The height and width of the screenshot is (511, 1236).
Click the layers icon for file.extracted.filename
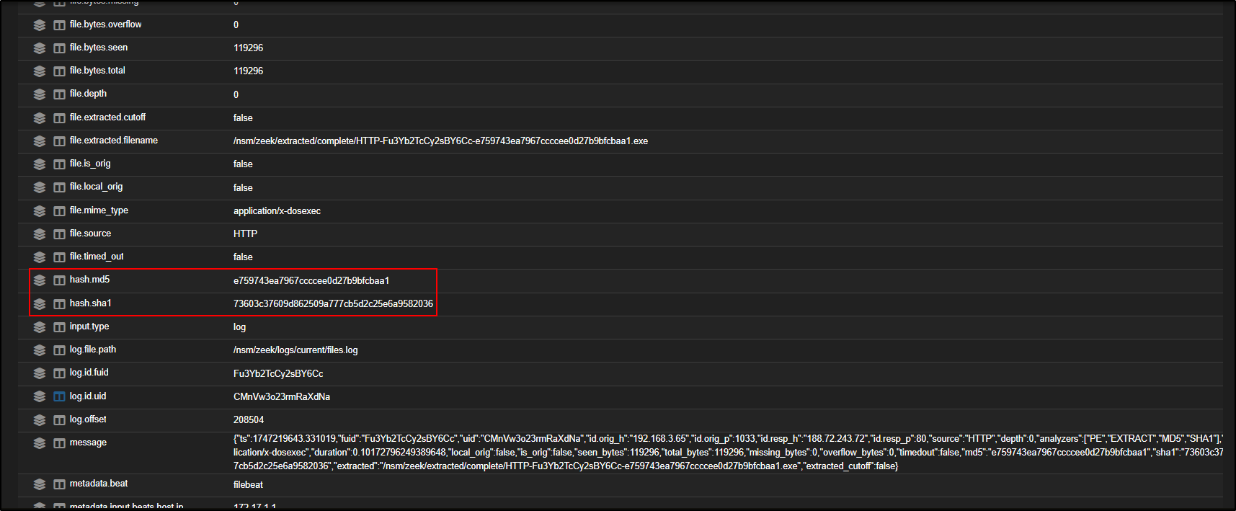40,141
